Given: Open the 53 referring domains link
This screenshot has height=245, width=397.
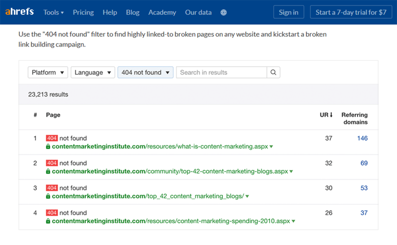Looking at the screenshot, I should point(364,188).
